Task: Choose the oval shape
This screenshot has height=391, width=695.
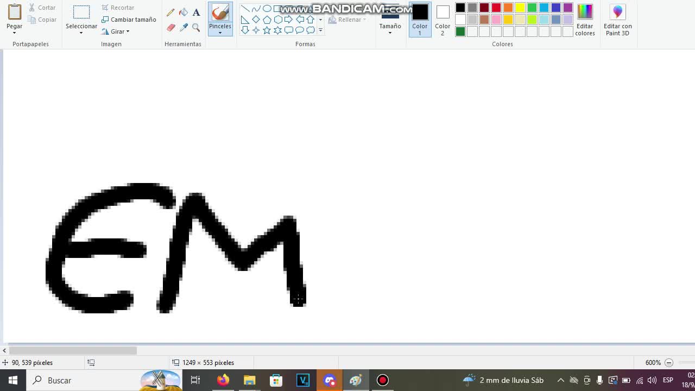Action: [x=267, y=9]
